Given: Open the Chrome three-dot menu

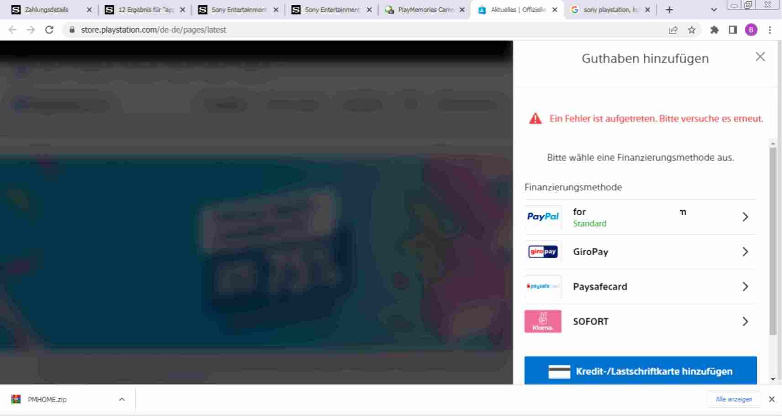Looking at the screenshot, I should [x=770, y=30].
